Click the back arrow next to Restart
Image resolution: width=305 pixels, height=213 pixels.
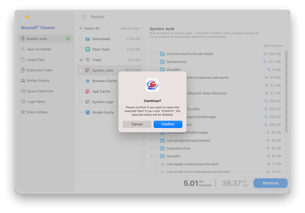click(84, 17)
